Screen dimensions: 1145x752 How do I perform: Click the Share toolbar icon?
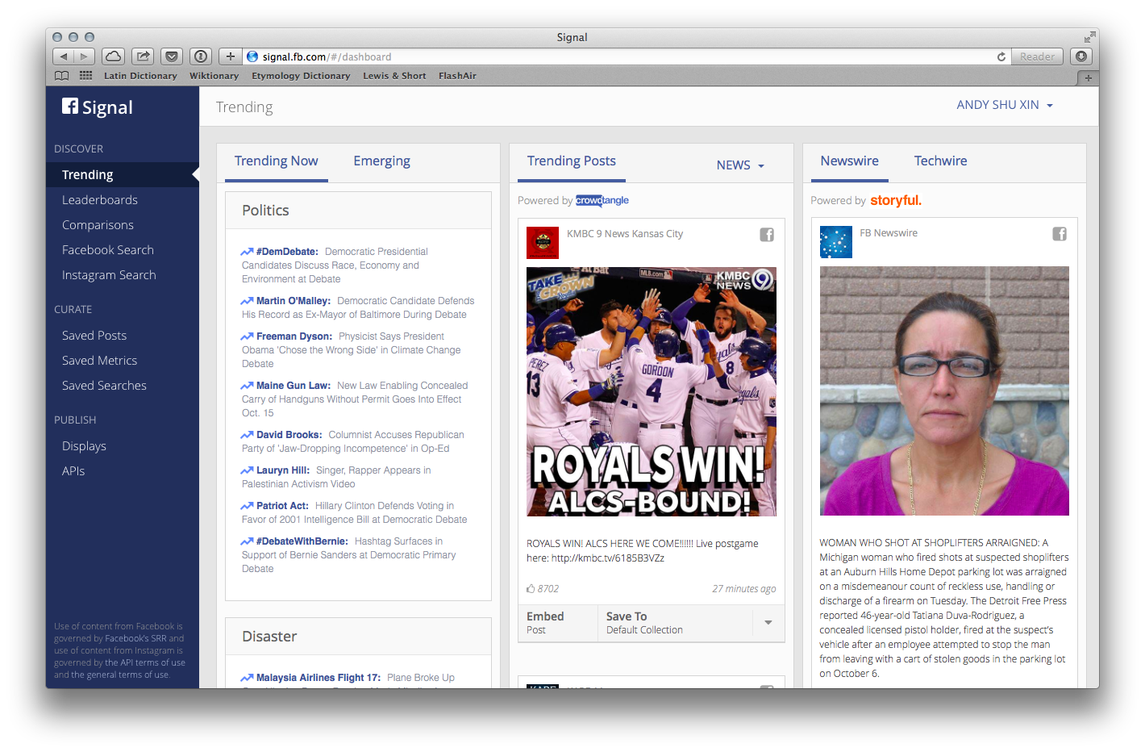[x=143, y=56]
